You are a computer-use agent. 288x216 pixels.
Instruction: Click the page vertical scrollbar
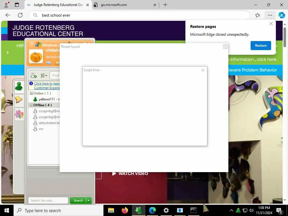[x=285, y=38]
